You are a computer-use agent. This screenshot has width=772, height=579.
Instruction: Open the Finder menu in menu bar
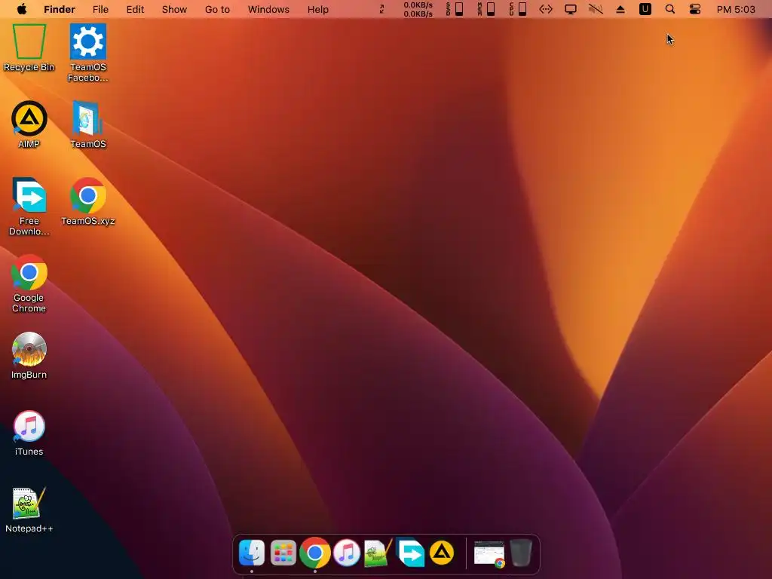tap(59, 9)
